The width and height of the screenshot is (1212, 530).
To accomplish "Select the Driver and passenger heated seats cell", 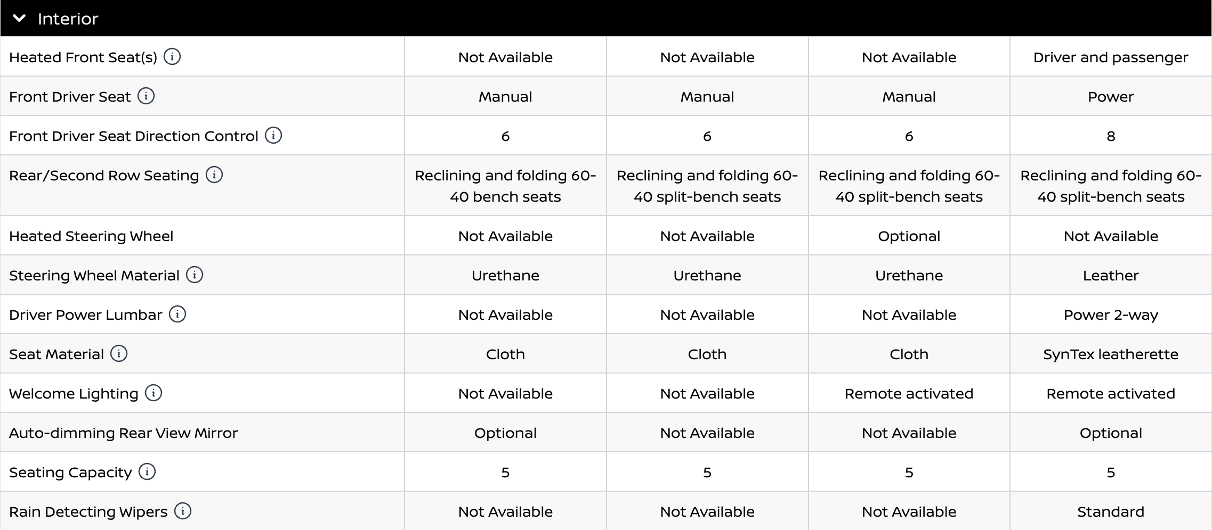I will tap(1110, 57).
